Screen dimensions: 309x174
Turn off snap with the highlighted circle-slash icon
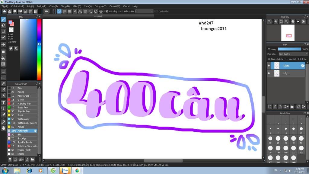click(x=59, y=11)
